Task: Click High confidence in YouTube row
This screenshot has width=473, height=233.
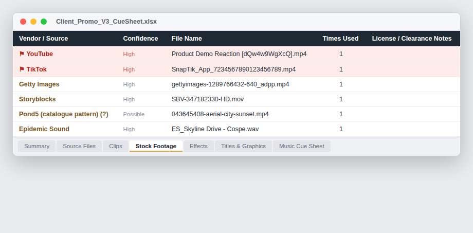Action: (129, 55)
